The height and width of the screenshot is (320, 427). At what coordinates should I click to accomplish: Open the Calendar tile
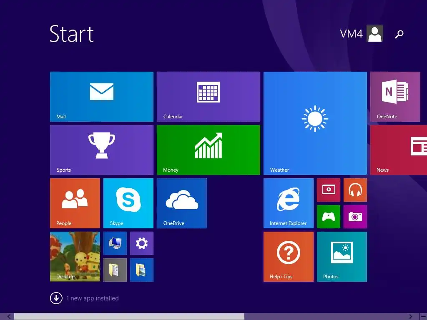coord(208,97)
